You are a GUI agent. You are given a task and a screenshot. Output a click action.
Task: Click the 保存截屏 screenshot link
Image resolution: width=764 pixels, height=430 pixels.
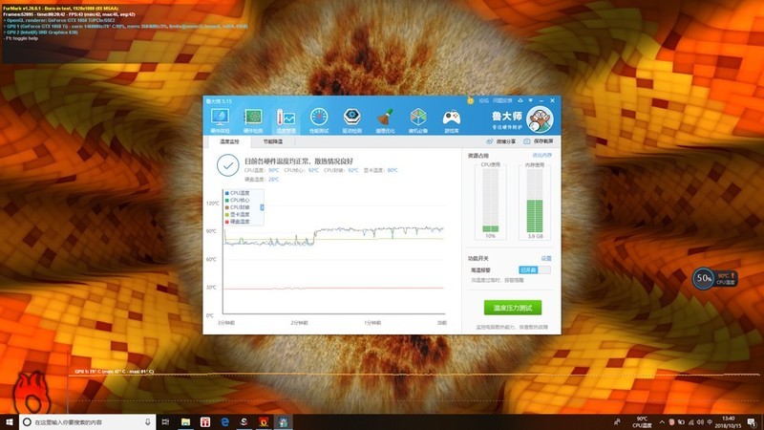tap(539, 141)
